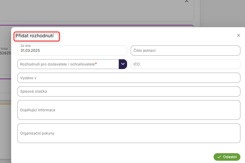Click the Organizační pokyny text area
The height and width of the screenshot is (163, 245).
(129, 133)
